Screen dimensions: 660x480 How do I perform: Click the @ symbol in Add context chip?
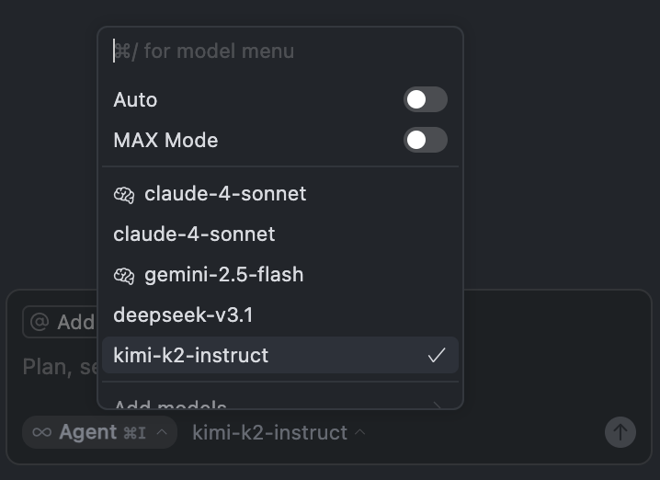click(x=40, y=323)
